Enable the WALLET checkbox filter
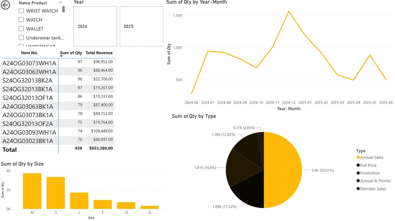Screen dimensions: 395x221 tap(21, 29)
